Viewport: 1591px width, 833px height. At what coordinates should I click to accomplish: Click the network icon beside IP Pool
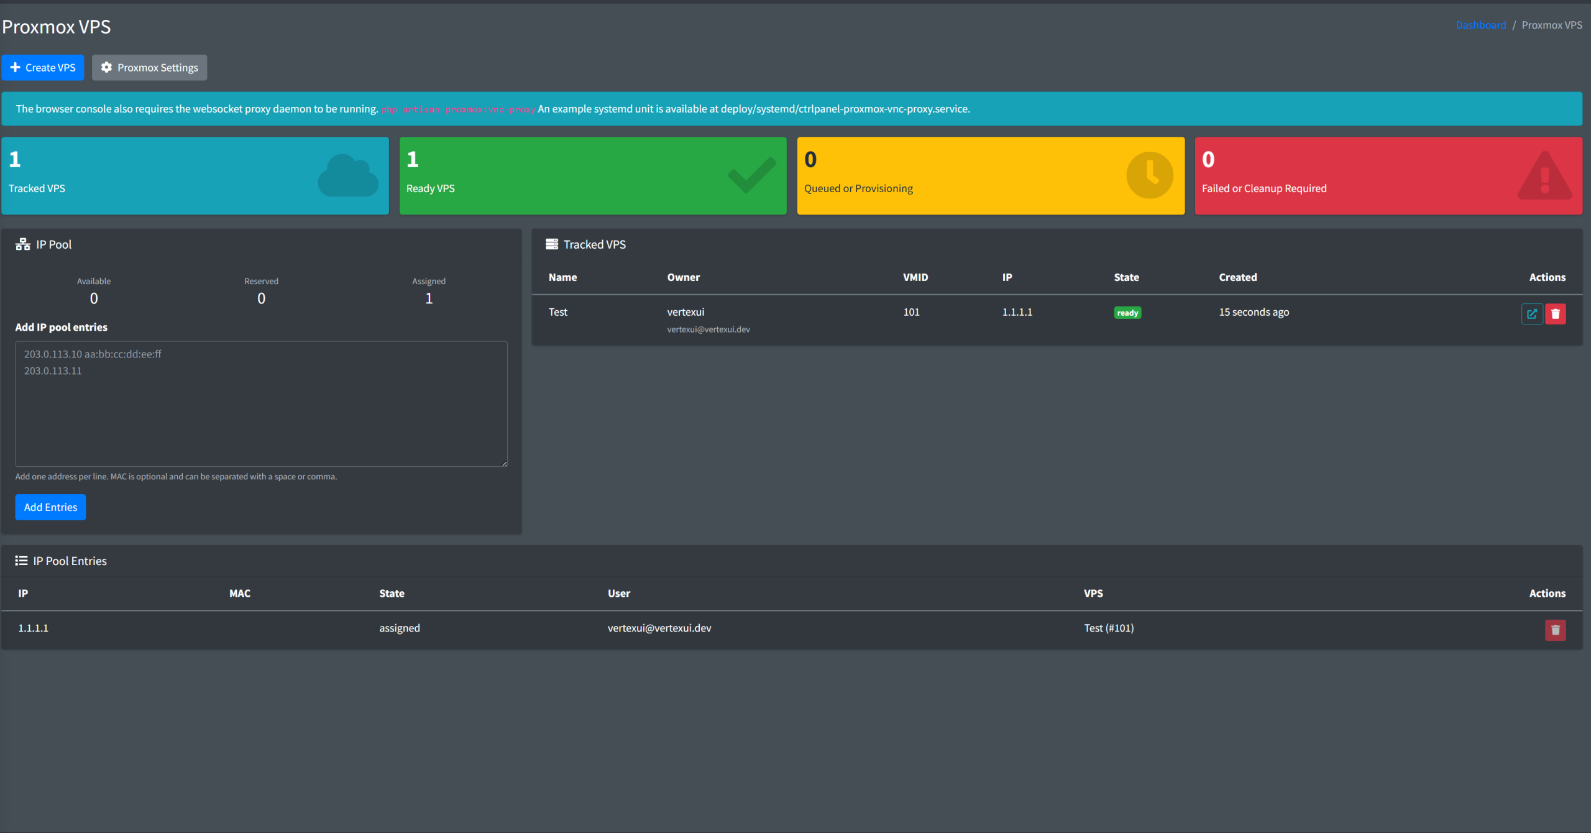pos(23,244)
